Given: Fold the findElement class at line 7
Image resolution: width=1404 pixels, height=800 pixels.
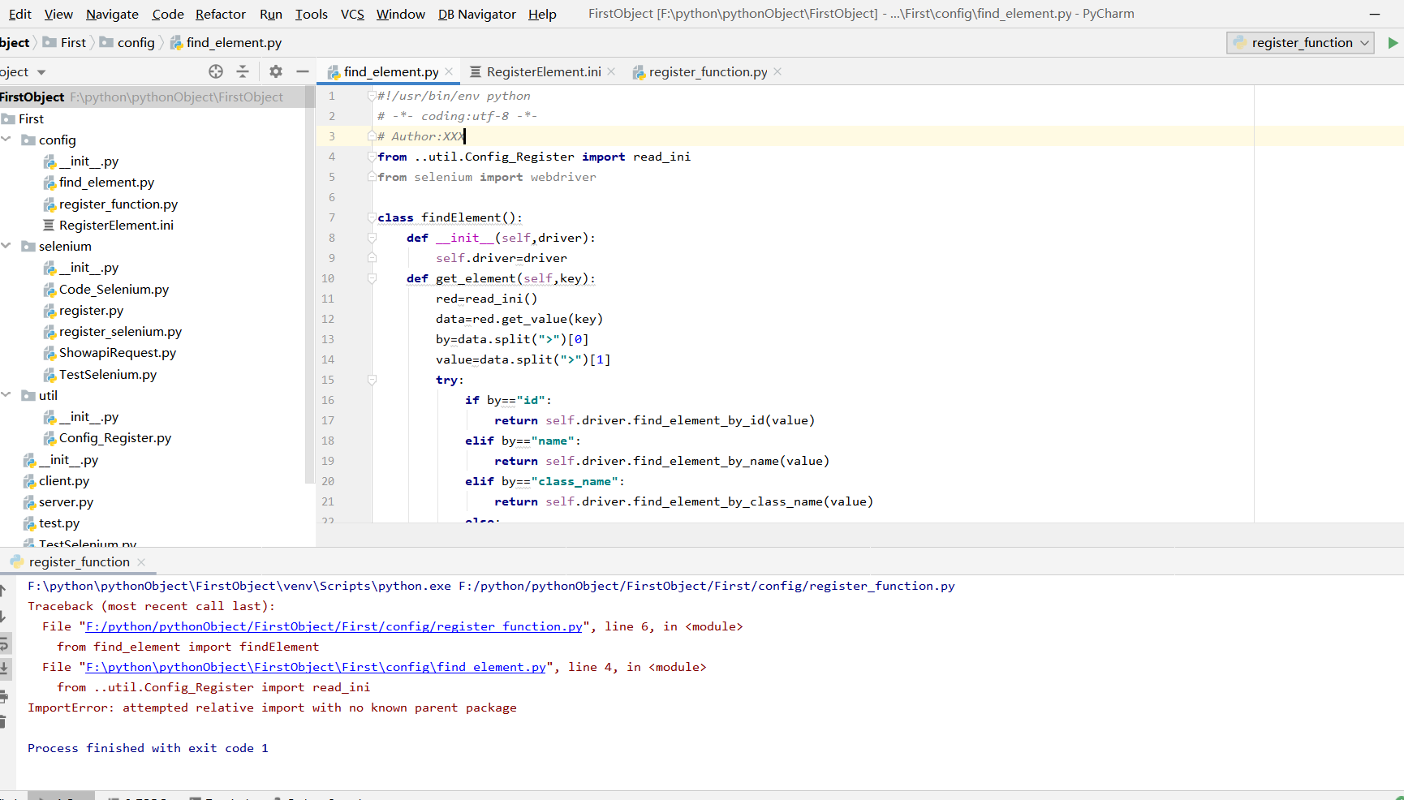Looking at the screenshot, I should pyautogui.click(x=372, y=217).
